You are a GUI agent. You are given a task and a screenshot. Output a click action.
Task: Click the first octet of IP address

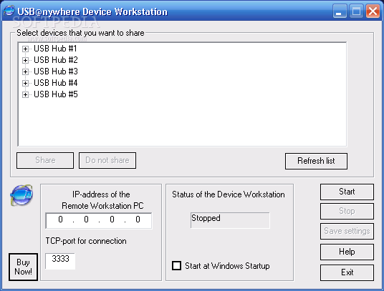[x=60, y=220]
